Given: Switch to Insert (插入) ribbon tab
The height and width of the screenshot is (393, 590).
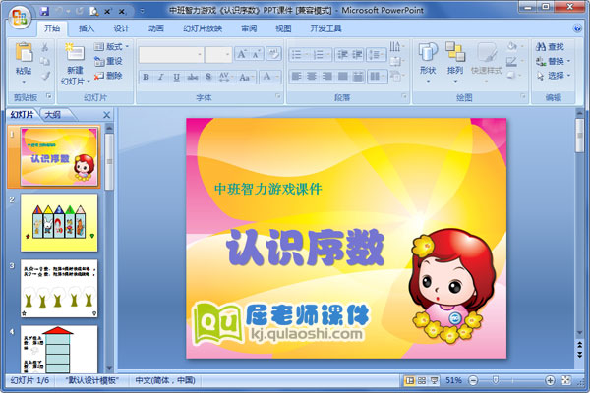Looking at the screenshot, I should (87, 28).
